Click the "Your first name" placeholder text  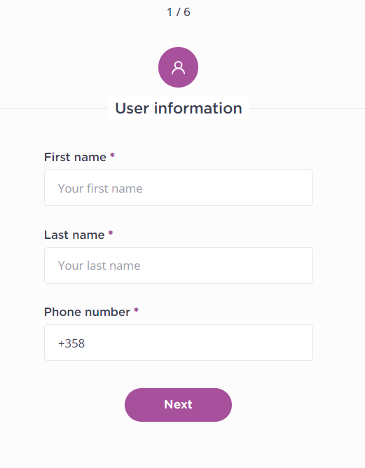point(100,188)
